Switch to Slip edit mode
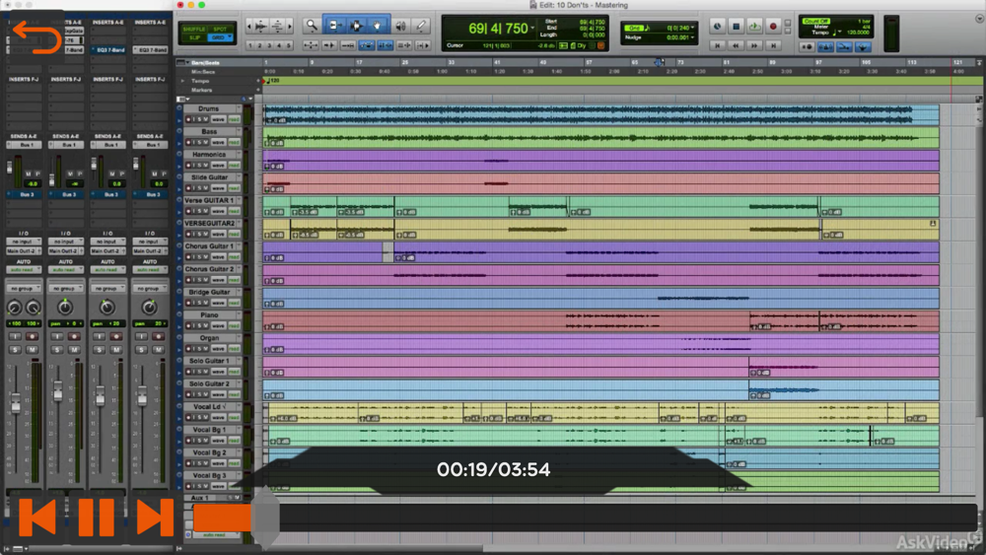 click(x=194, y=38)
